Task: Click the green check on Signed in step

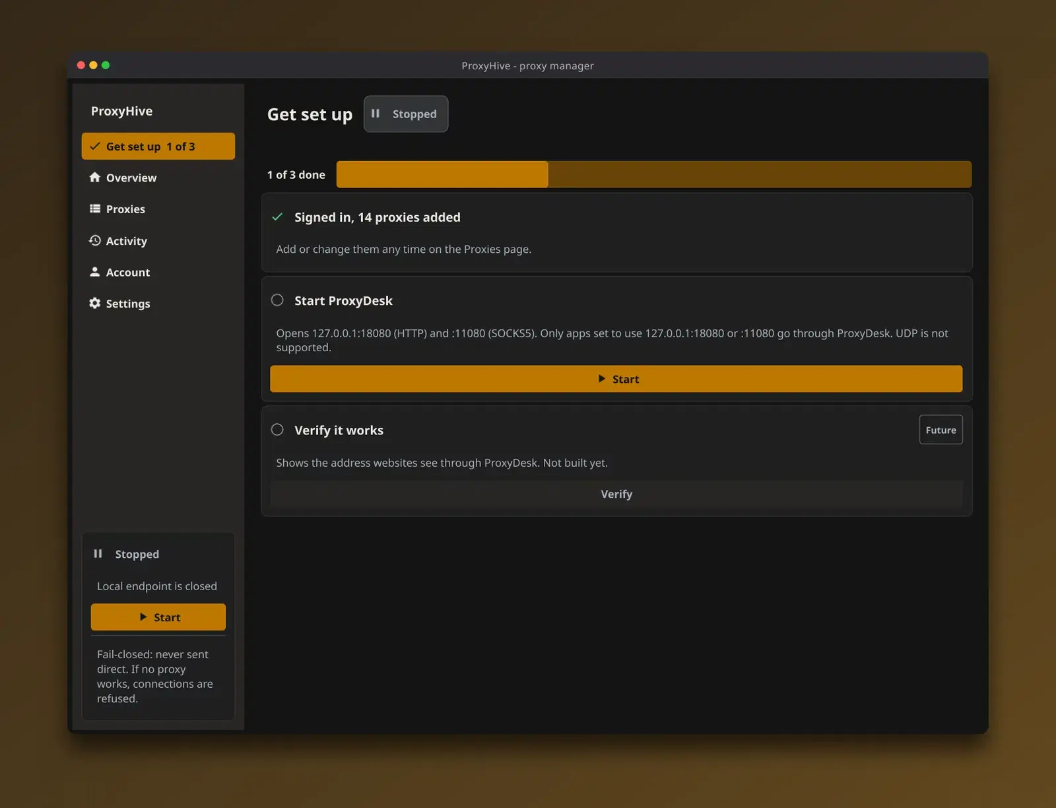Action: [278, 217]
